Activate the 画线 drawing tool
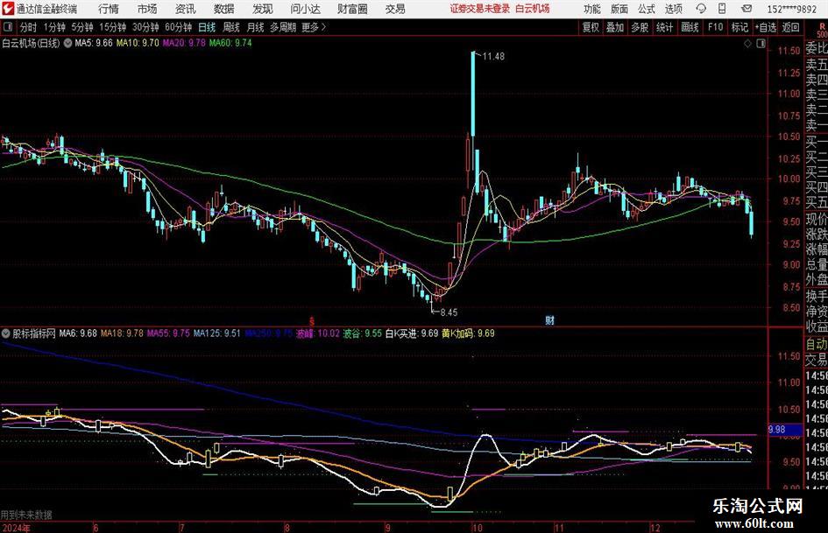Screen dimensions: 828x533 click(x=690, y=27)
